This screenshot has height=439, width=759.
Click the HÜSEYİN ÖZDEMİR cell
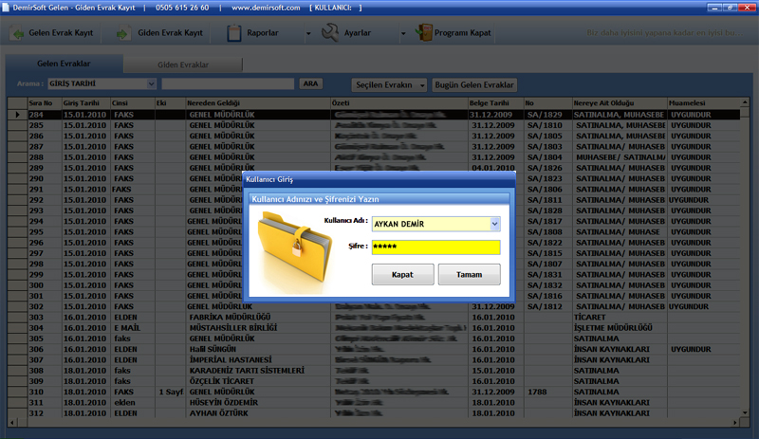(x=258, y=402)
